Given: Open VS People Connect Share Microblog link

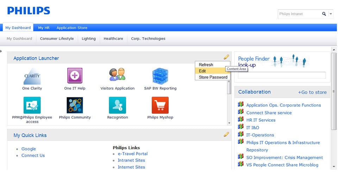Looking at the screenshot, I should coord(282,165).
